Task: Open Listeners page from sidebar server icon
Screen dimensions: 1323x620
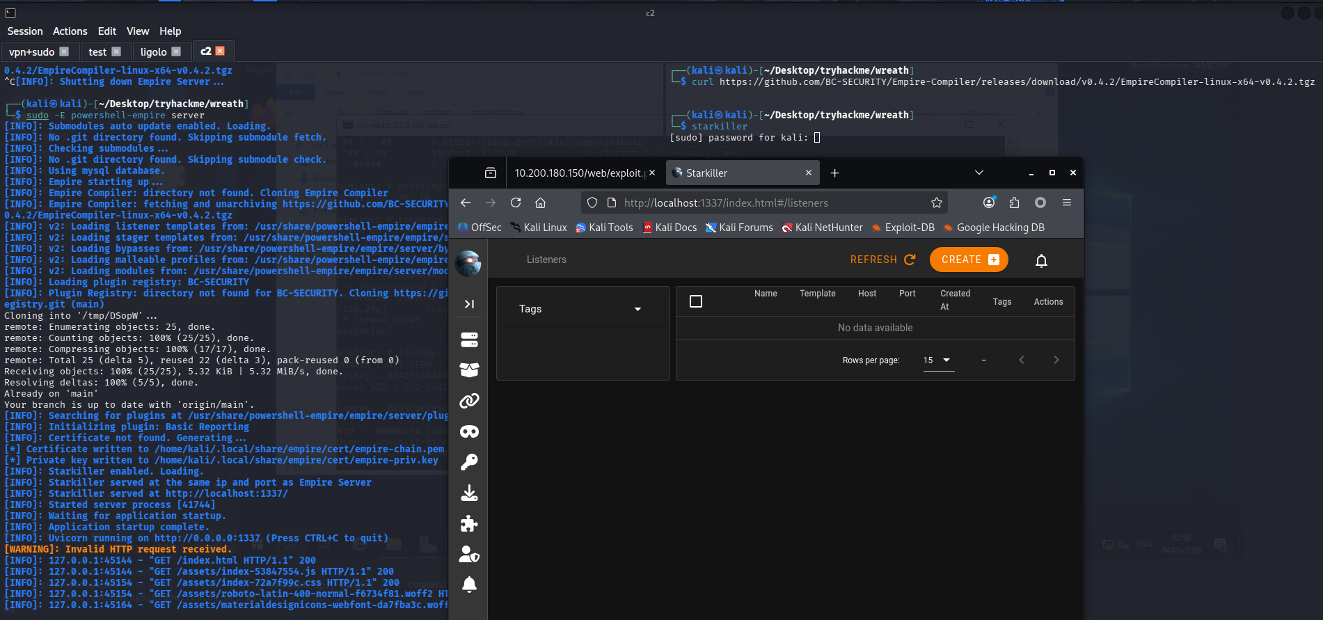Action: [x=469, y=340]
